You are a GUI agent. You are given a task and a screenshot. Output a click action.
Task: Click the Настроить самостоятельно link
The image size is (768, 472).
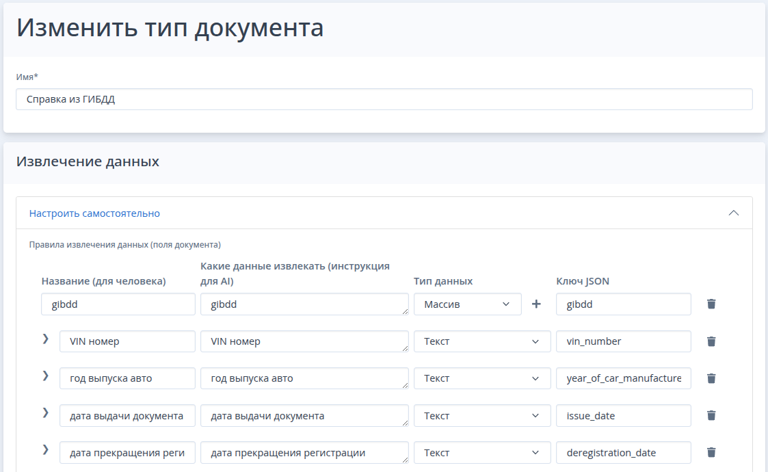pos(94,213)
